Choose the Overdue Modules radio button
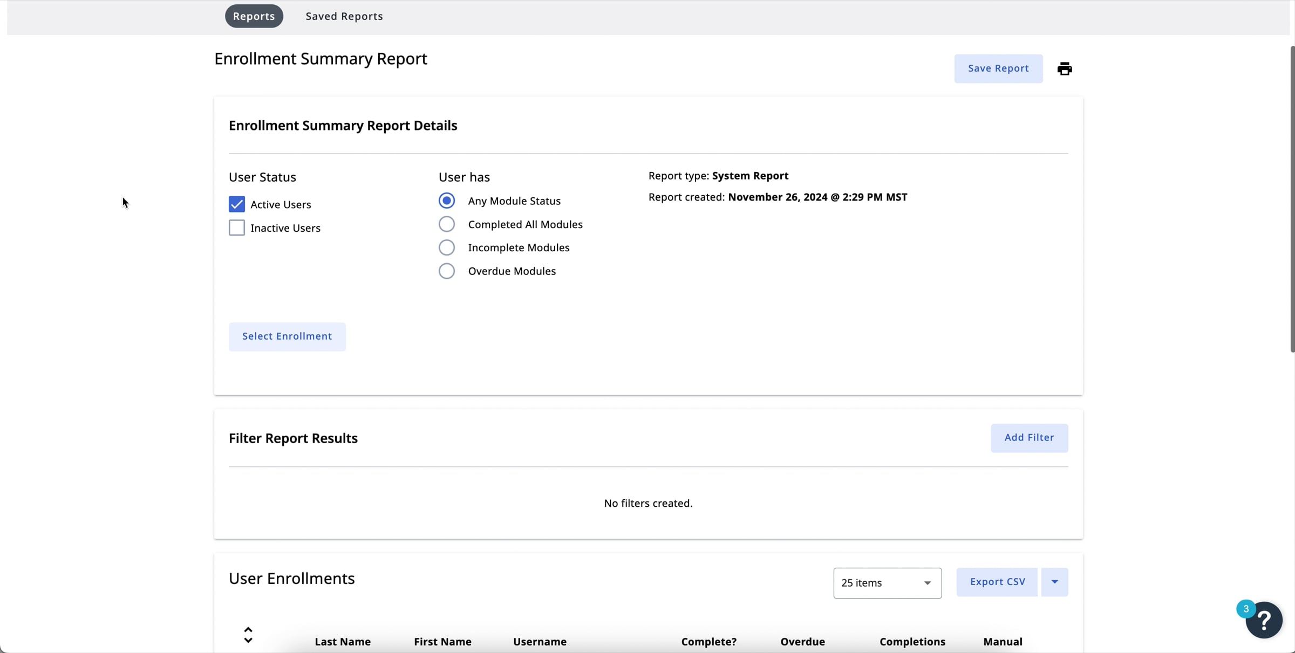The image size is (1295, 653). 447,271
